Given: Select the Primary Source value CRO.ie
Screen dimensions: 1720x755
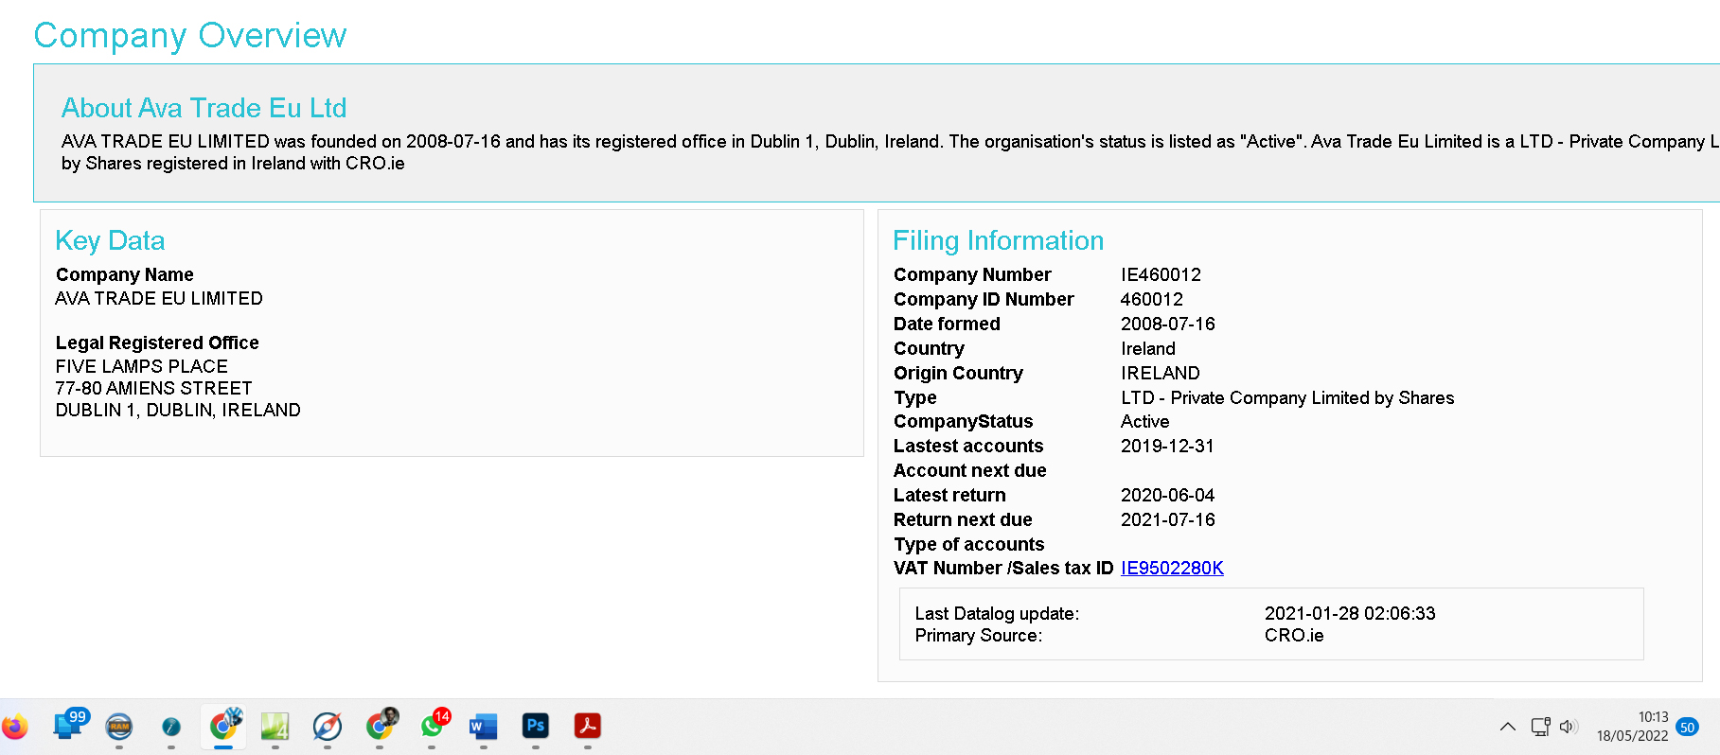Looking at the screenshot, I should tap(1294, 635).
